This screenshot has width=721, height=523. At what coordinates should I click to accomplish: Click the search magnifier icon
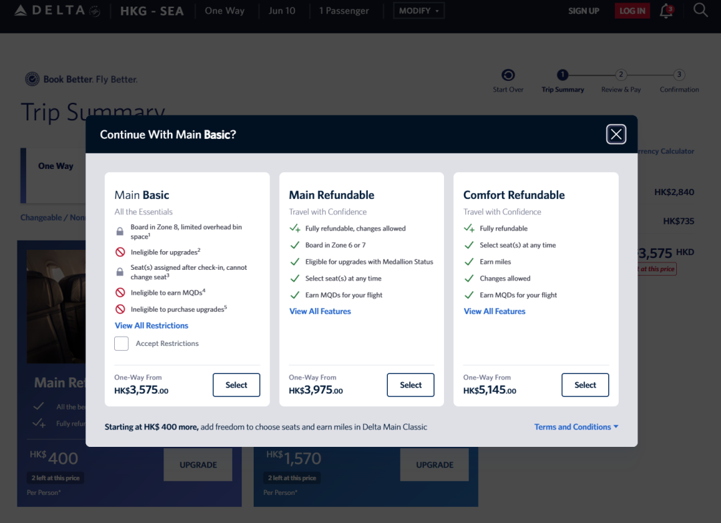(x=700, y=10)
